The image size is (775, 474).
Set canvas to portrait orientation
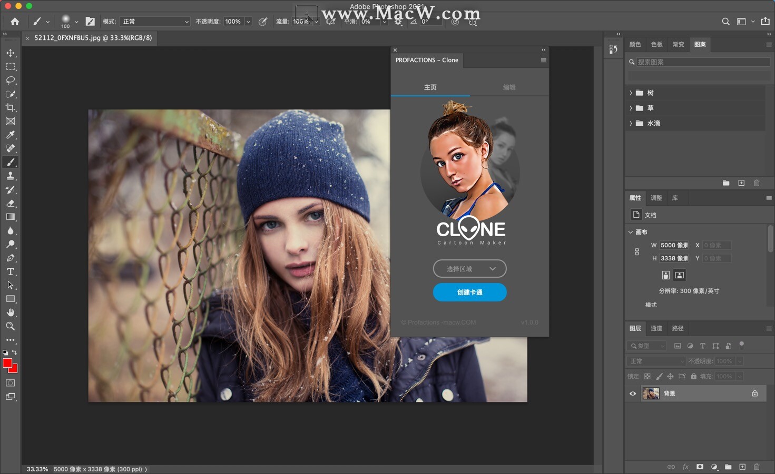666,275
